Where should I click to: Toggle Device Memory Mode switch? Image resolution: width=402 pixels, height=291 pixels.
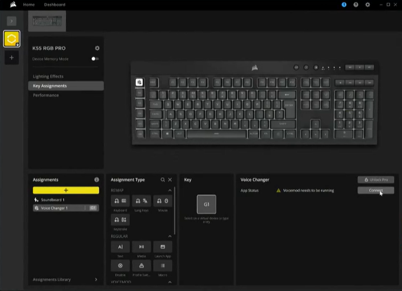95,59
